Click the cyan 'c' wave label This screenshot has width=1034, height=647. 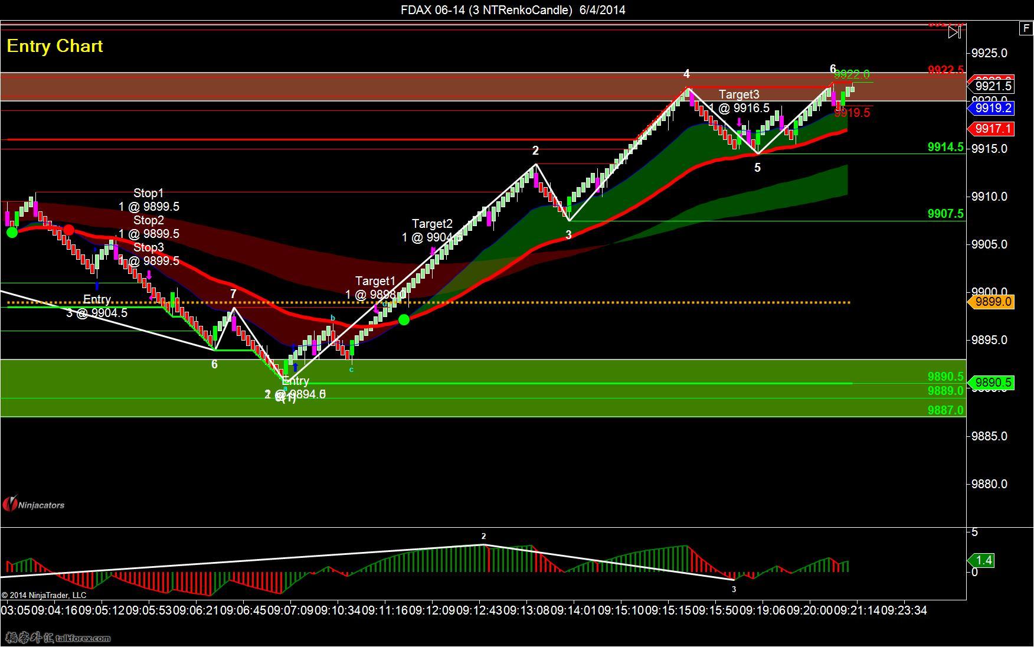coord(351,370)
